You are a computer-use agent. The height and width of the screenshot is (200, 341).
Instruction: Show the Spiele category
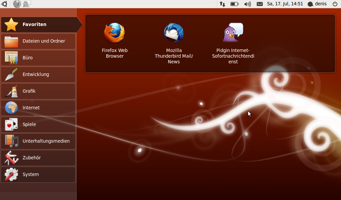click(x=38, y=124)
